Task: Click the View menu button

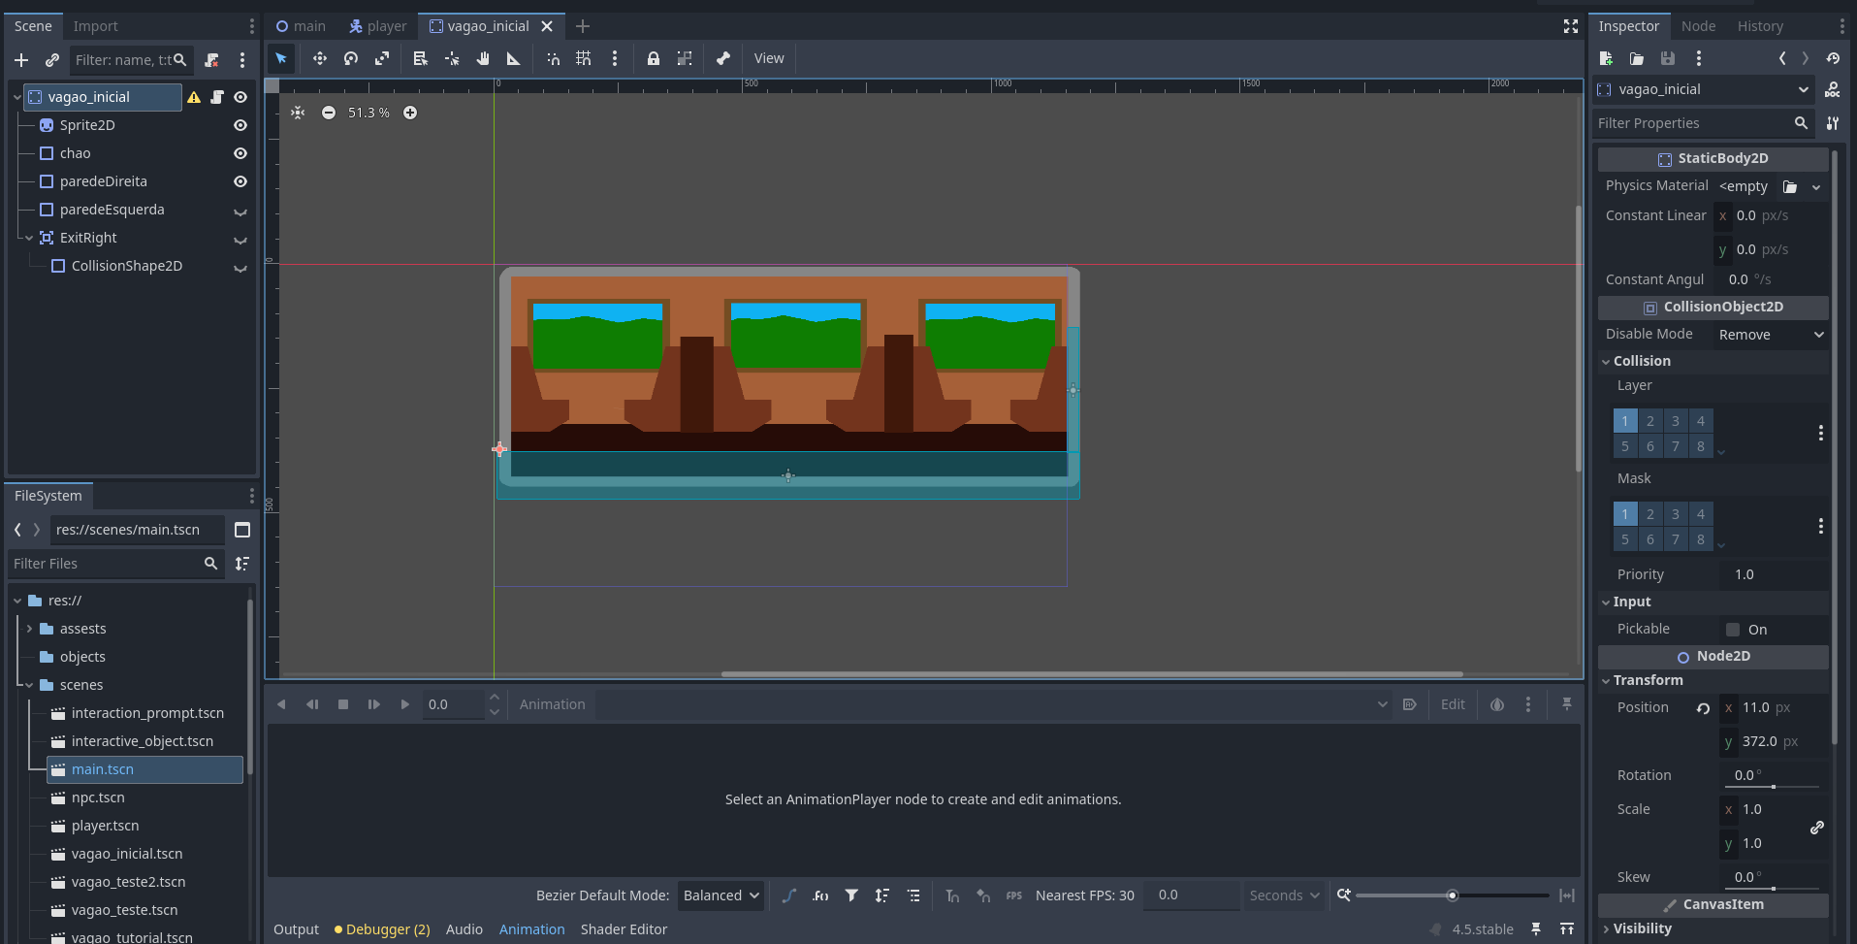Action: (x=769, y=58)
